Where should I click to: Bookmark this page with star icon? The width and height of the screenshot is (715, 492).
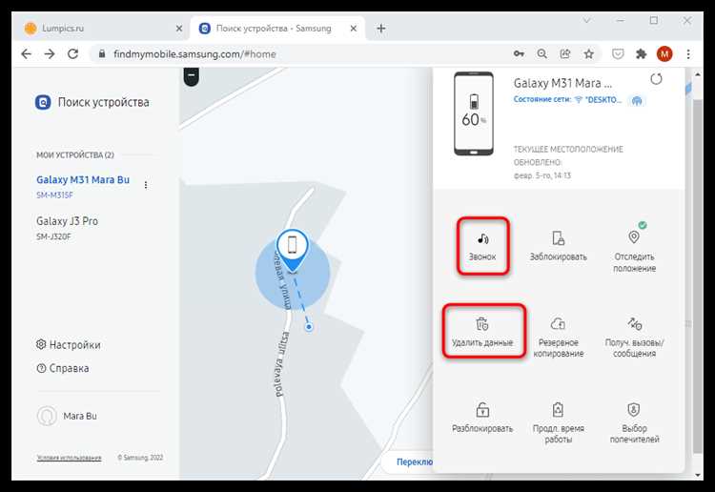(x=589, y=53)
